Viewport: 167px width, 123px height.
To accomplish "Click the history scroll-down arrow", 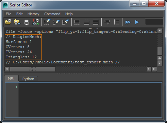I will point(160,63).
